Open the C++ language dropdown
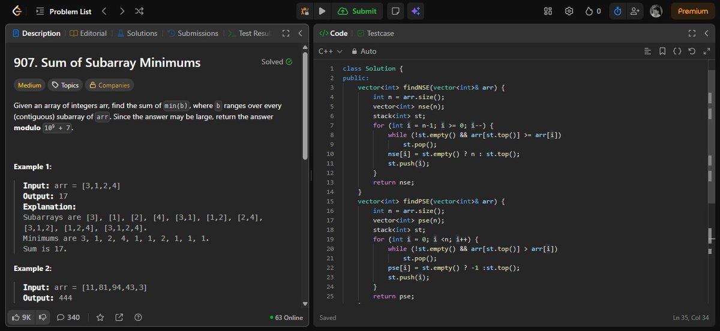 [330, 52]
